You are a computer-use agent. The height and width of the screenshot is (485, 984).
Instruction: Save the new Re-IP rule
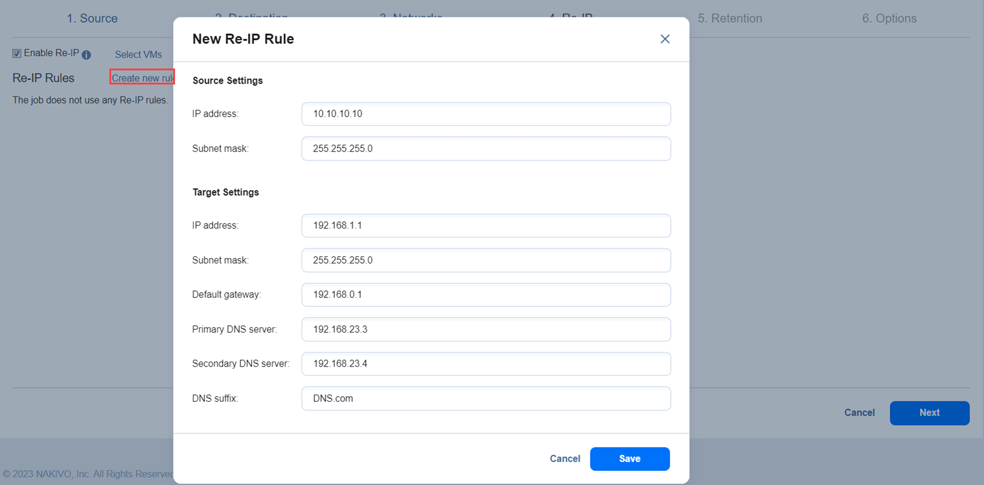pos(629,459)
